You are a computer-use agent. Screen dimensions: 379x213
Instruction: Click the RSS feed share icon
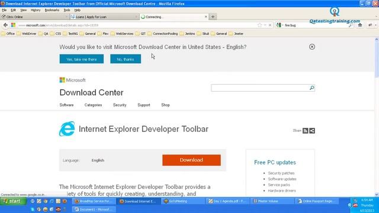(306, 131)
